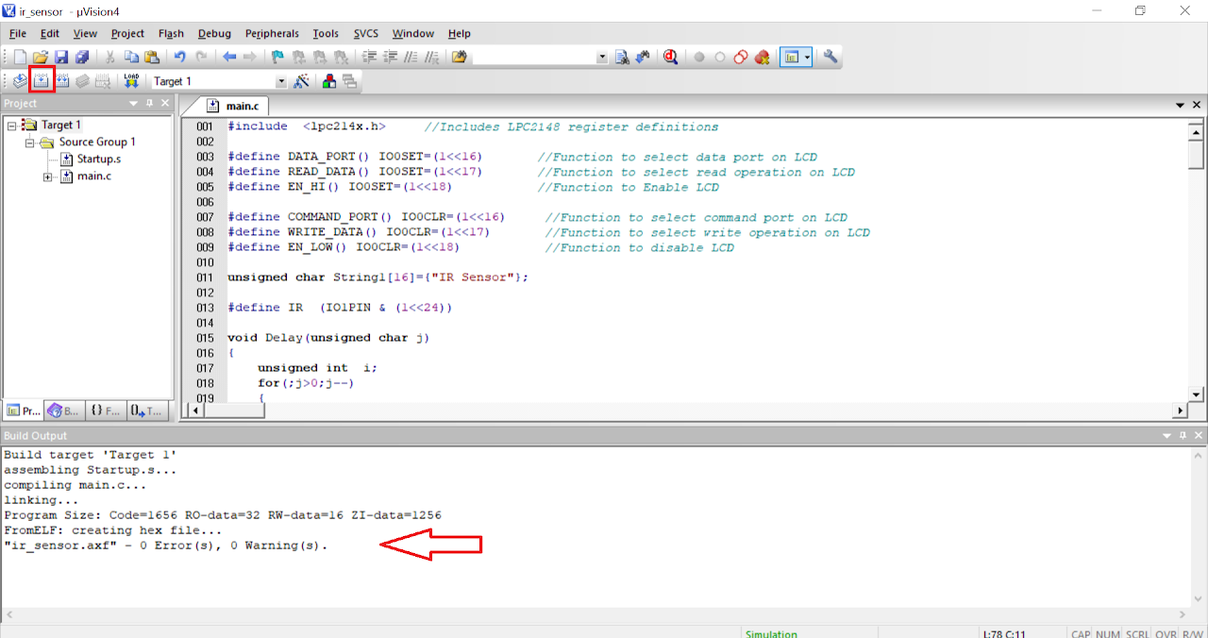Screen dimensions: 1208x638
Task: Click the Undo arrow in the toolbar
Action: tap(179, 57)
